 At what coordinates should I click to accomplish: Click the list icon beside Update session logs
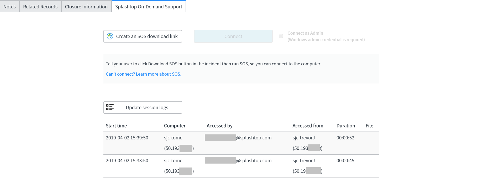[110, 107]
